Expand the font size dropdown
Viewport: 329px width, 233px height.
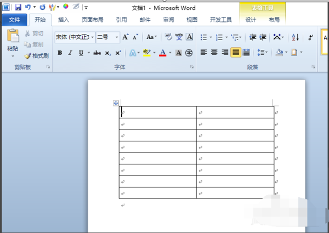[117, 37]
